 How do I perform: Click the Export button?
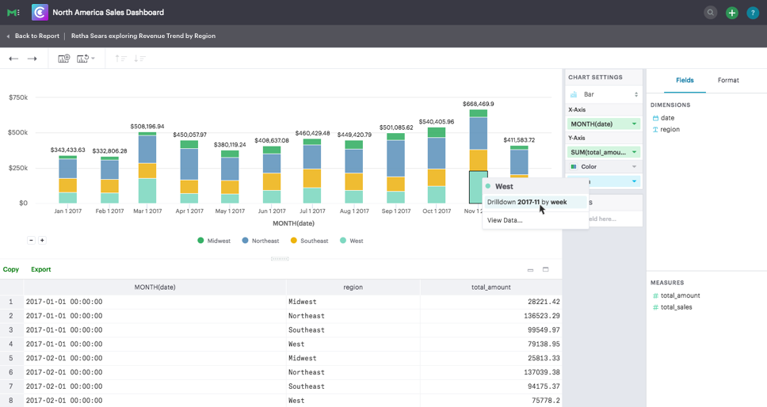point(41,269)
